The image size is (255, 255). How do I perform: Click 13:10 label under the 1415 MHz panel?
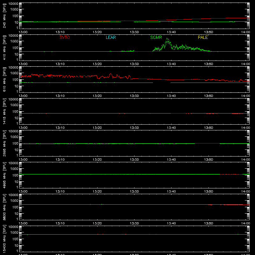[x=60, y=128]
